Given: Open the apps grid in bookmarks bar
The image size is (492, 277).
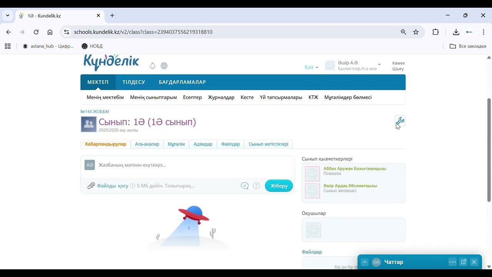Looking at the screenshot, I should click(x=8, y=46).
